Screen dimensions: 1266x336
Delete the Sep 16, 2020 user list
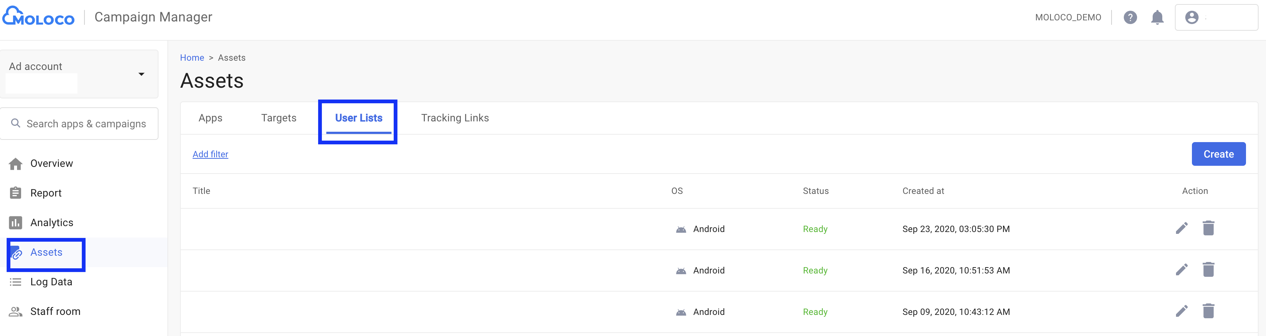pos(1208,270)
